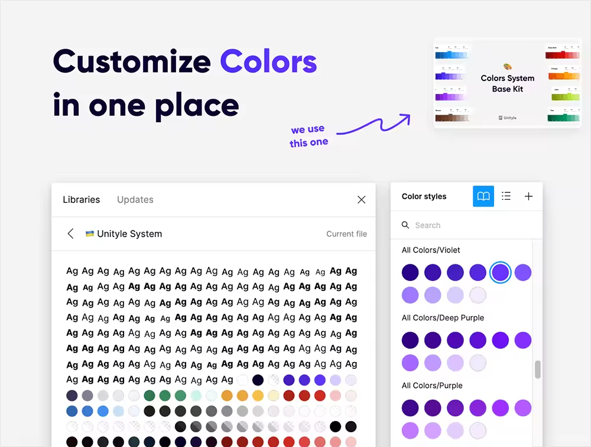Click the Search field in Color styles
Viewport: 591px width, 447px height.
(467, 225)
